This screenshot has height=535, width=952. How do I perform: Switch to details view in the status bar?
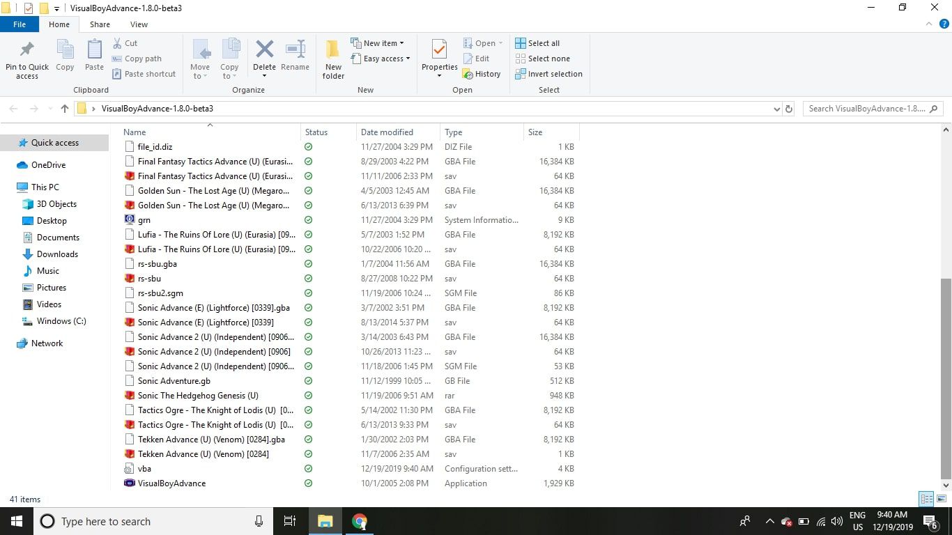(x=926, y=499)
